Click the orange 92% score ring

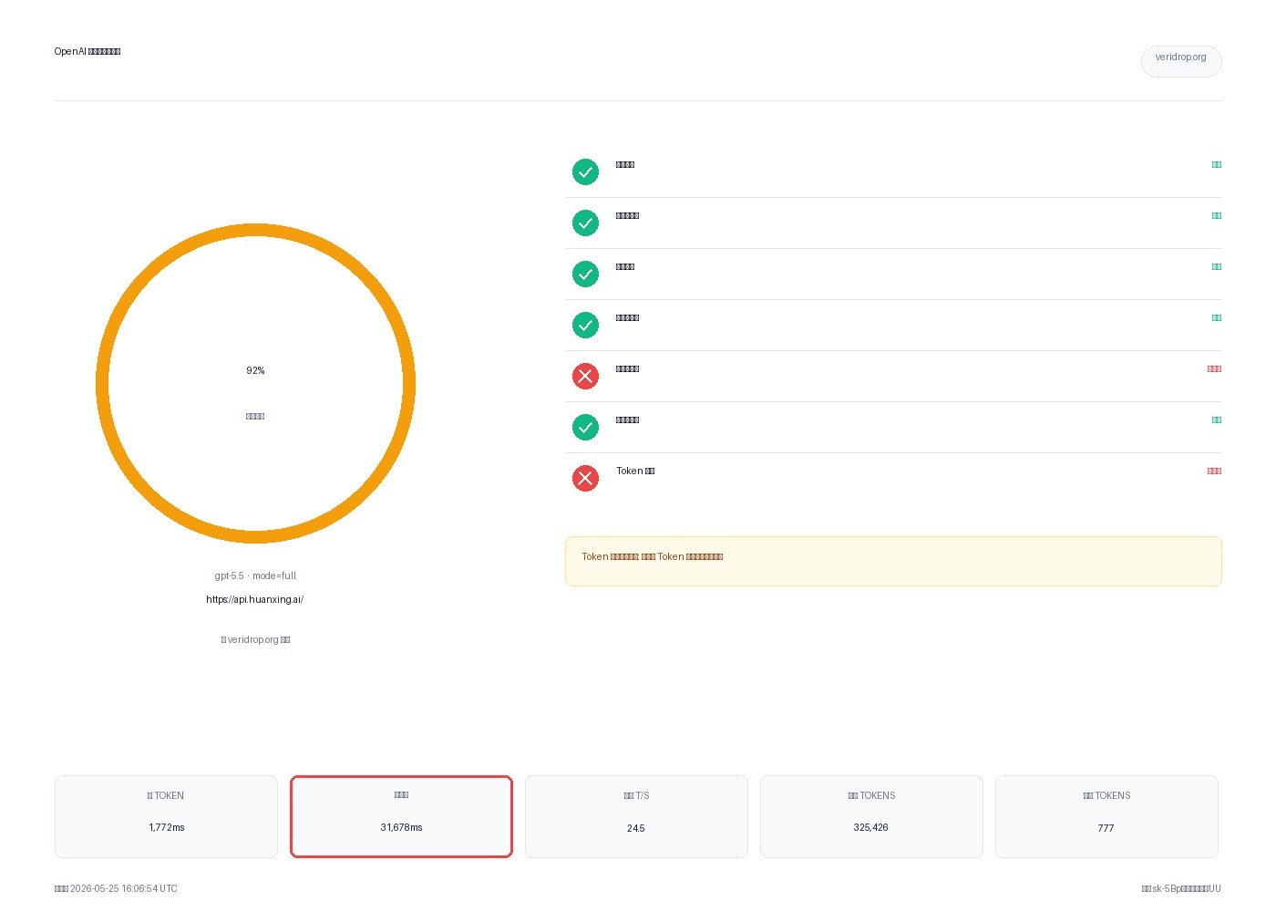255,383
